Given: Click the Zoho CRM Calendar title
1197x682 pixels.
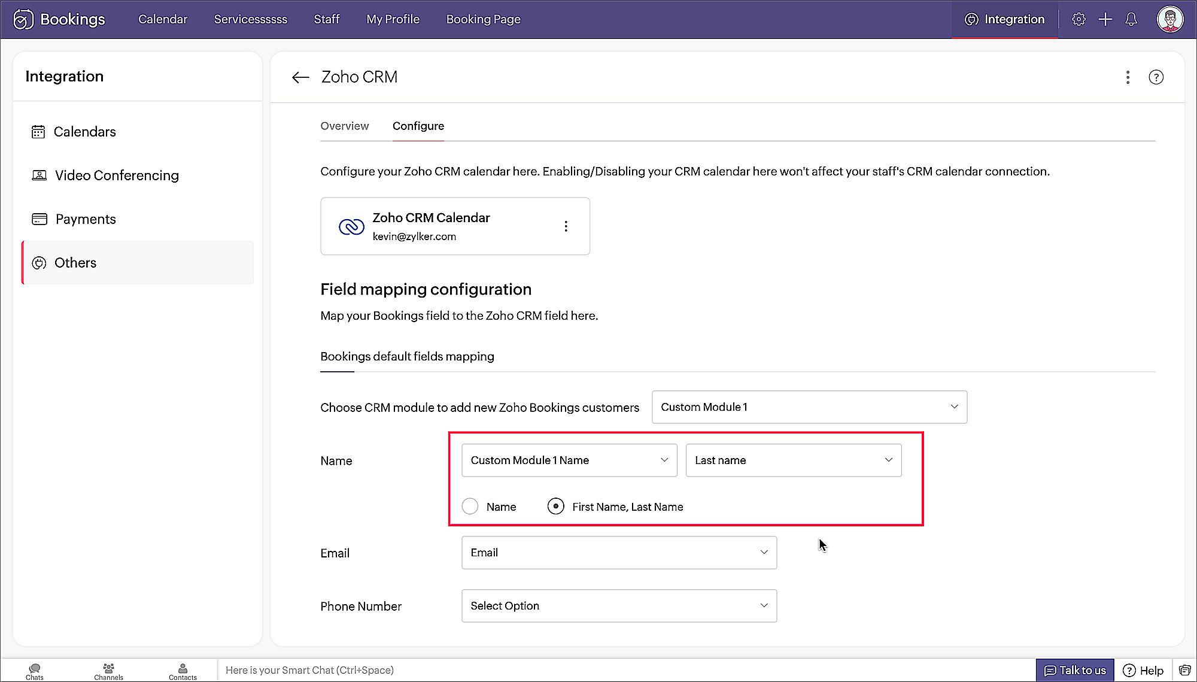Looking at the screenshot, I should [432, 218].
